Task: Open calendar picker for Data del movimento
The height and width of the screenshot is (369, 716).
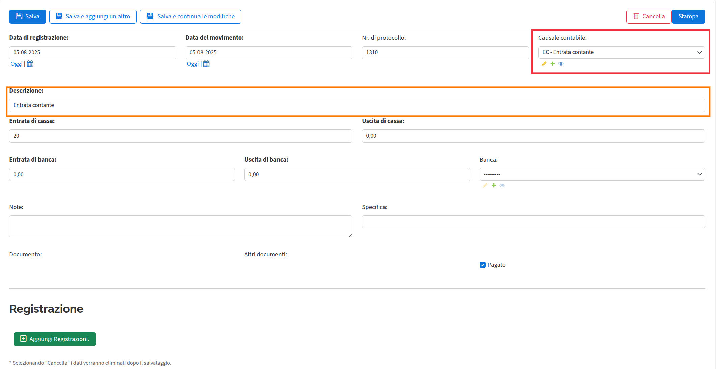Action: coord(206,64)
